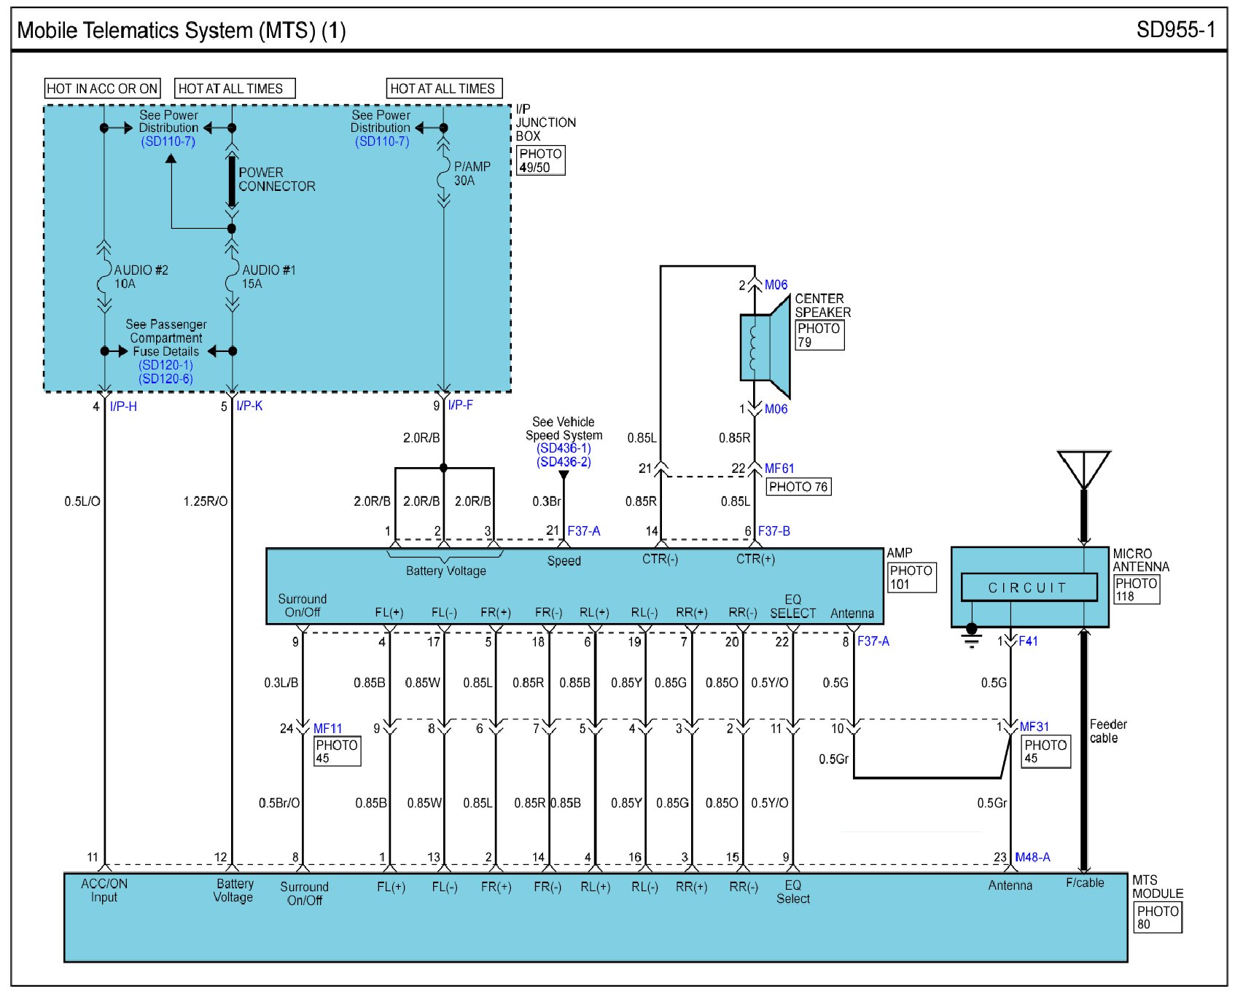Follow the SD120-1 fuse details link
Image resolution: width=1243 pixels, height=1002 pixels.
click(x=166, y=365)
